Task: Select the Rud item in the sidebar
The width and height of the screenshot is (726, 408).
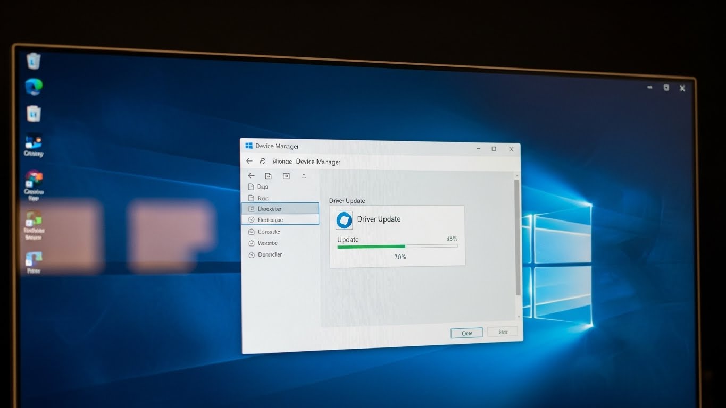Action: pyautogui.click(x=280, y=198)
